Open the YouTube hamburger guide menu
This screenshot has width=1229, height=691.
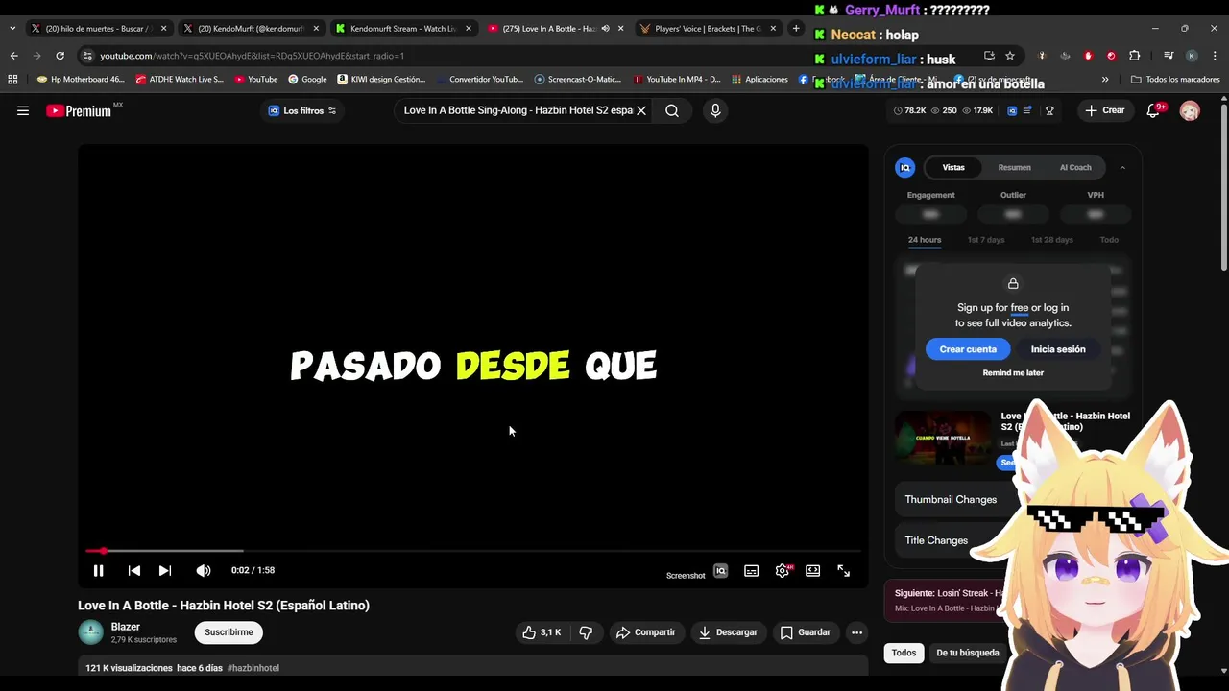(23, 110)
